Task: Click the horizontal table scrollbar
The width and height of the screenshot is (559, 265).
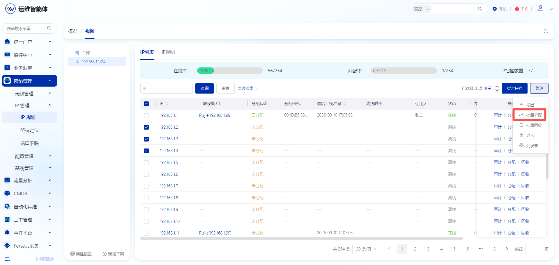Action: click(x=302, y=239)
